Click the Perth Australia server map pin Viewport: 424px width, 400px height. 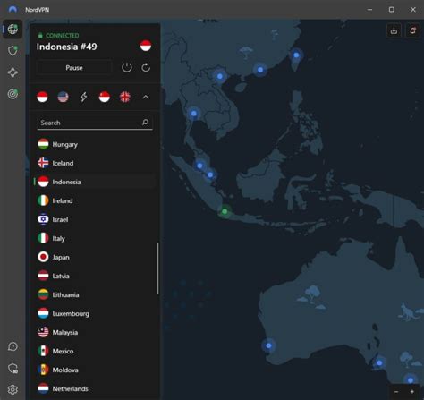[x=268, y=345]
